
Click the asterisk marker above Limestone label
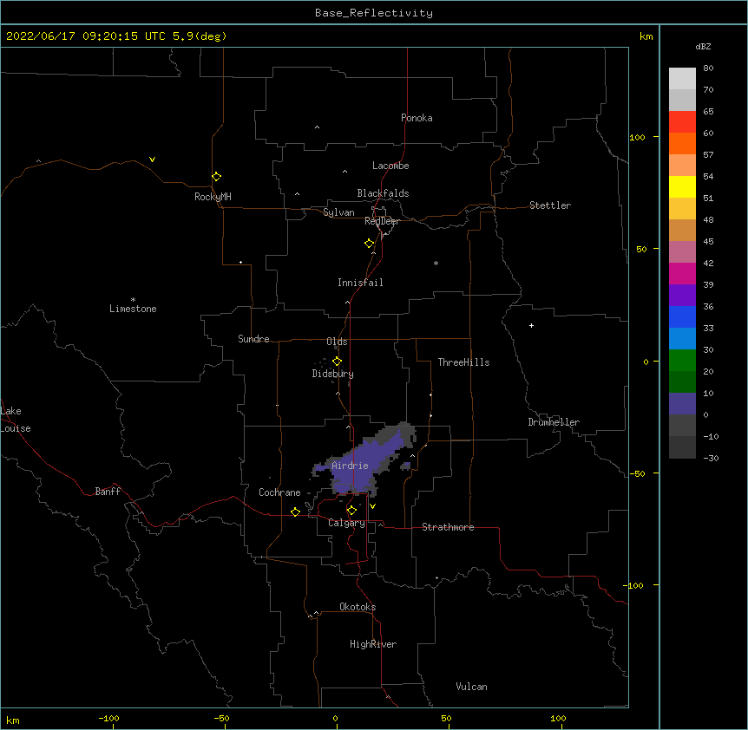133,300
